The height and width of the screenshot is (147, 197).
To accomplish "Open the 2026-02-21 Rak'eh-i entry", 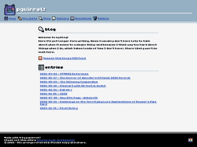I will tap(56, 90).
